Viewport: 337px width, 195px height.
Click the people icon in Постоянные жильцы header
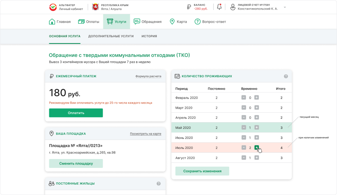point(52,183)
